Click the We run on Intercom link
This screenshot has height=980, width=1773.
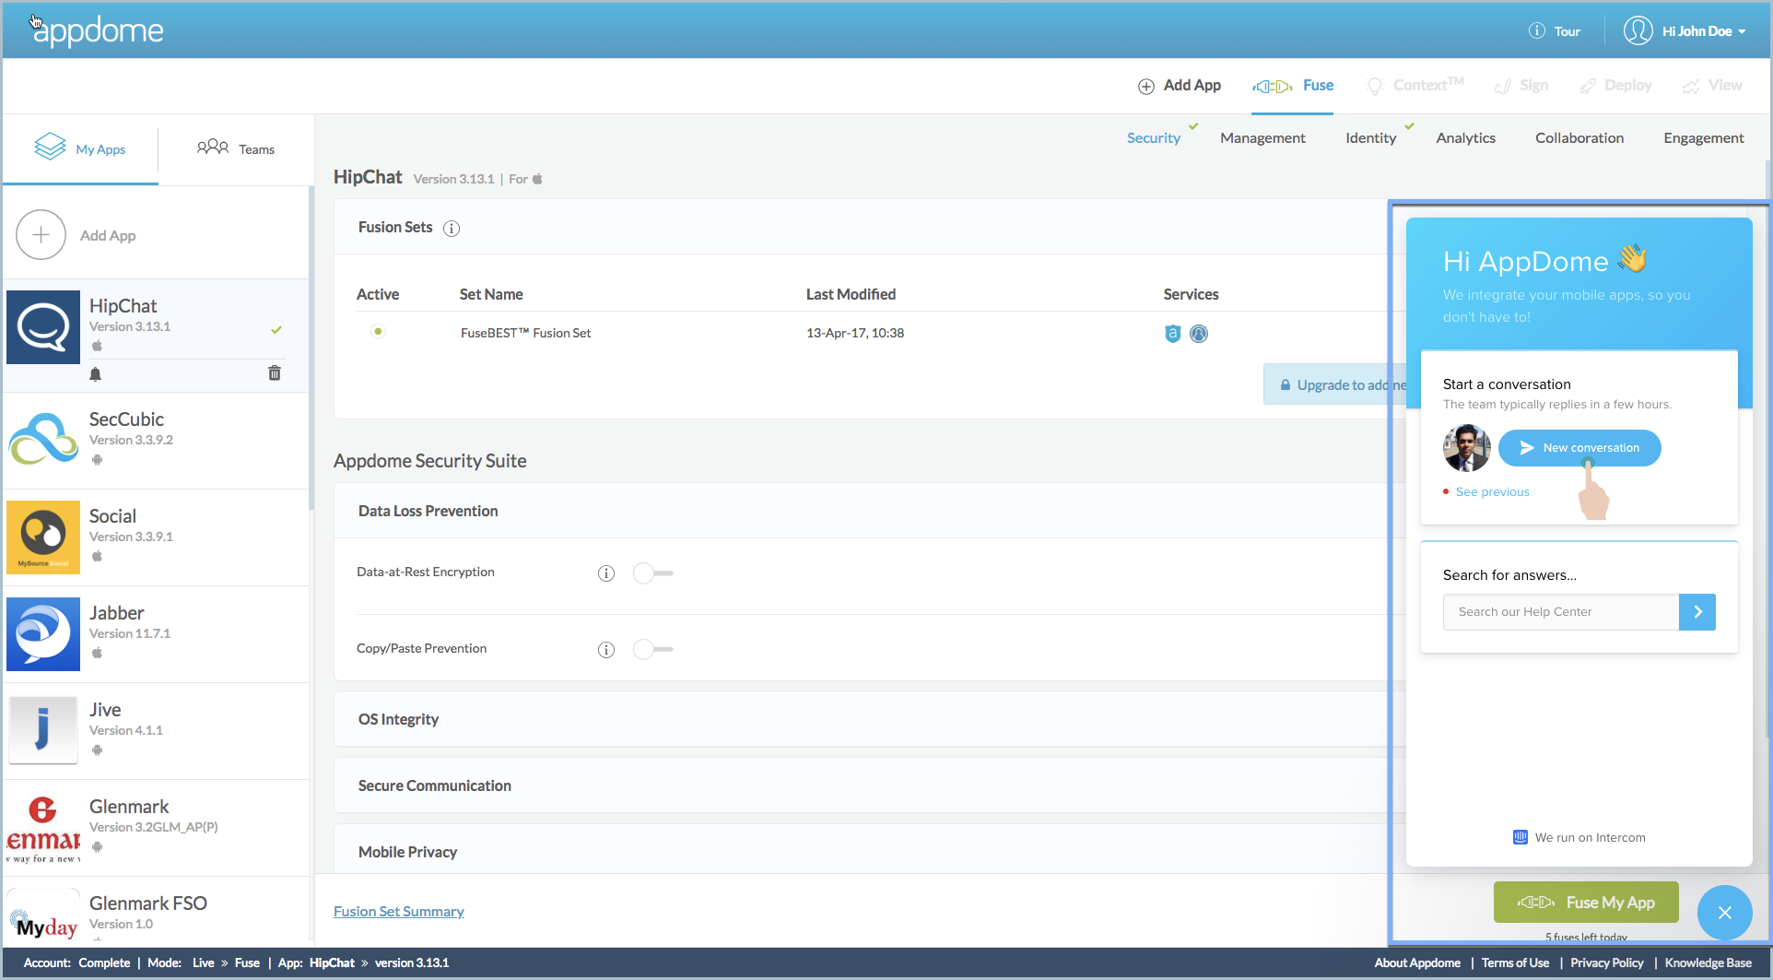(1579, 837)
